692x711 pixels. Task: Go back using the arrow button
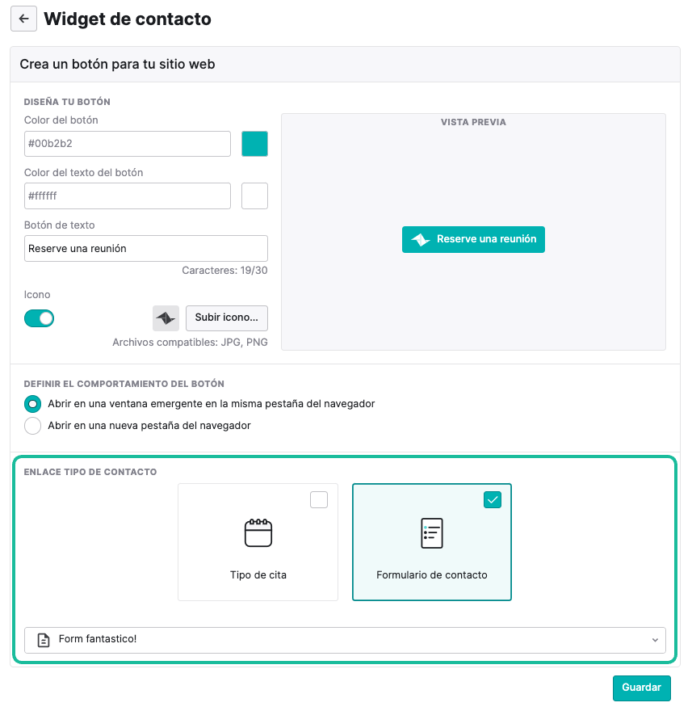click(23, 19)
